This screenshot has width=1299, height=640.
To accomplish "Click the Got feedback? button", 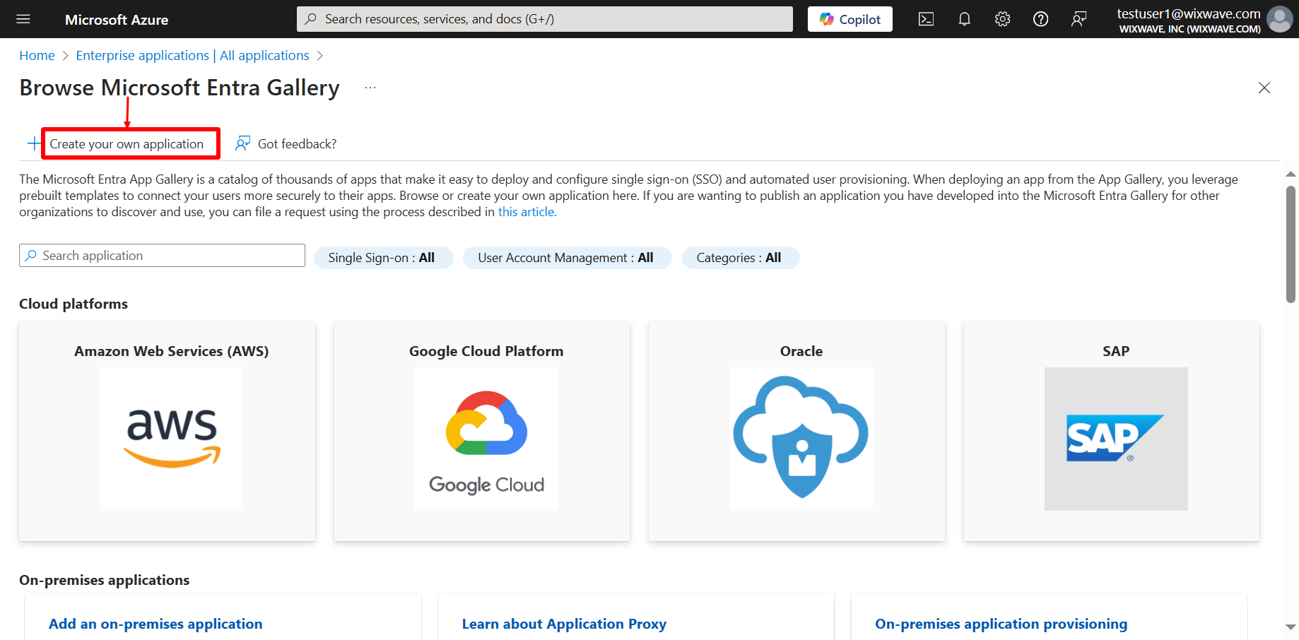I will point(286,143).
